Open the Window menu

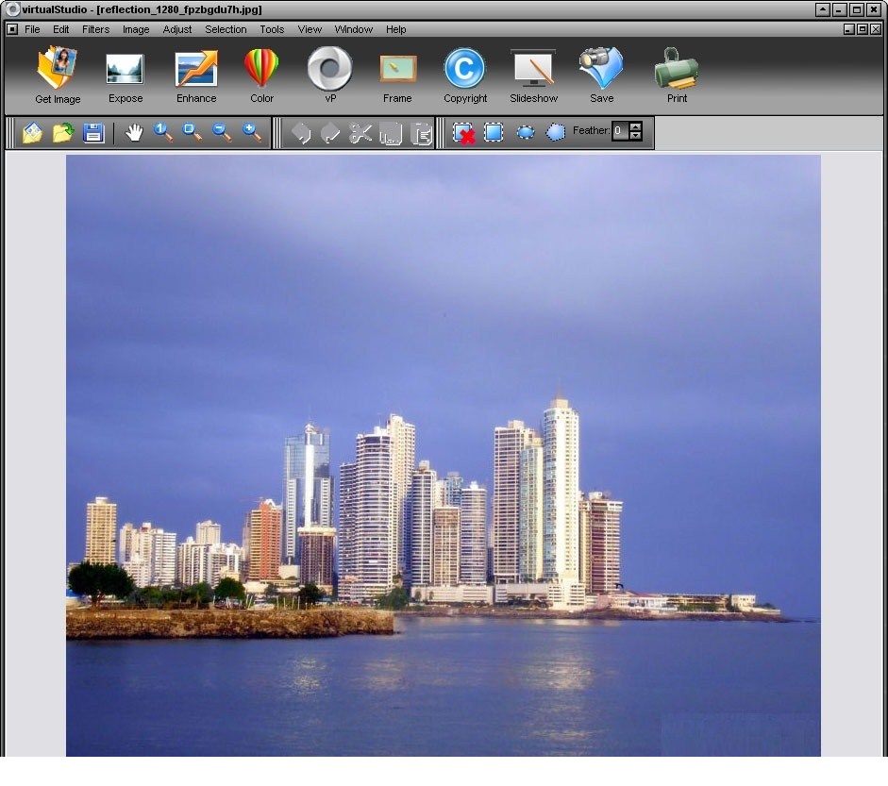click(353, 29)
